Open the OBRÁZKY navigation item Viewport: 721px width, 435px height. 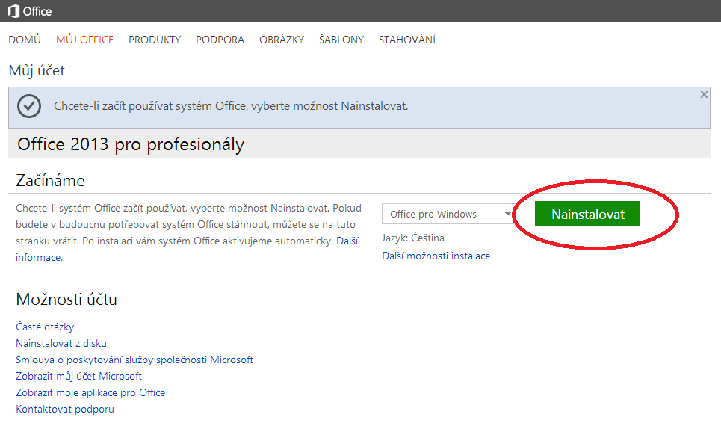pos(282,40)
